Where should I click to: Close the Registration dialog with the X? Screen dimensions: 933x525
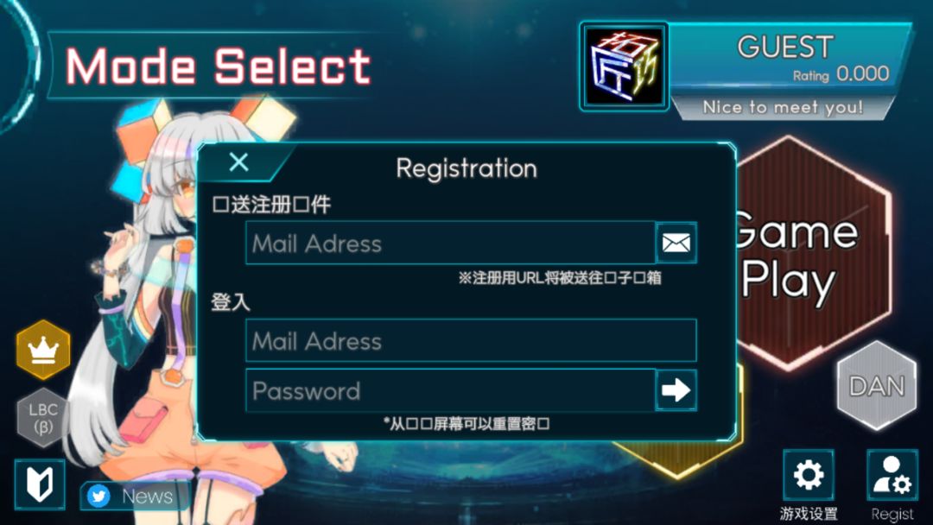(238, 161)
